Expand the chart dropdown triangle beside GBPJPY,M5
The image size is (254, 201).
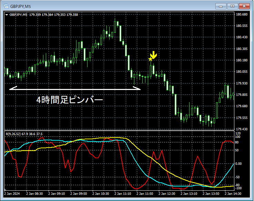coord(7,15)
